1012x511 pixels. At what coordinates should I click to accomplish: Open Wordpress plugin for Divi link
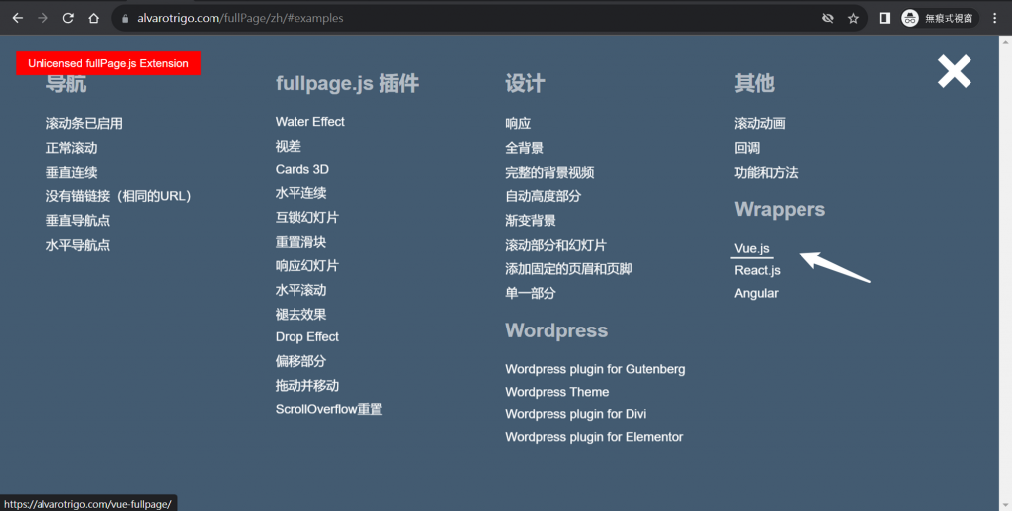[576, 414]
